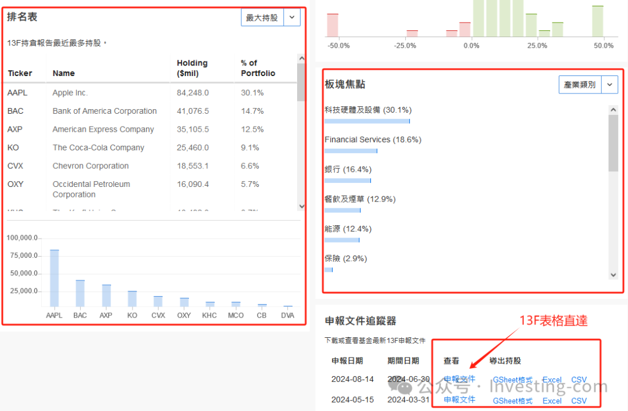The image size is (628, 411).
Task: Sort by the Name column header
Action: (64, 73)
